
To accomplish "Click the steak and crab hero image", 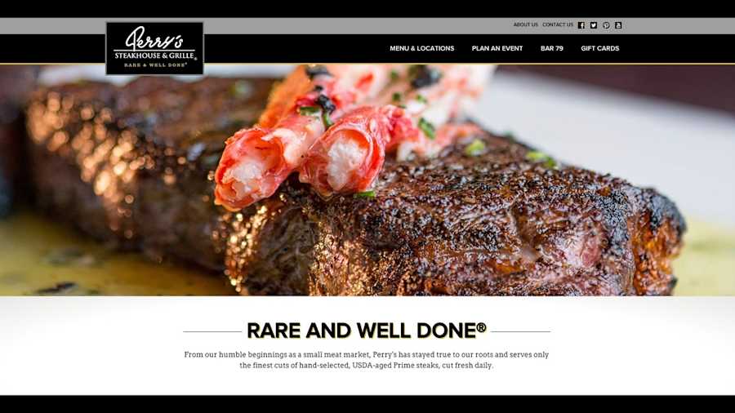I will pyautogui.click(x=367, y=180).
